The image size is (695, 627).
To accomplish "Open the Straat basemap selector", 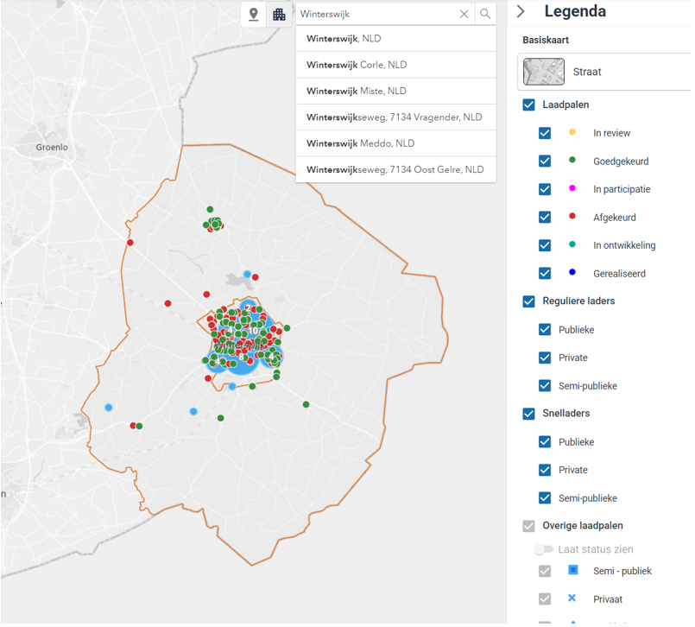I will point(604,73).
